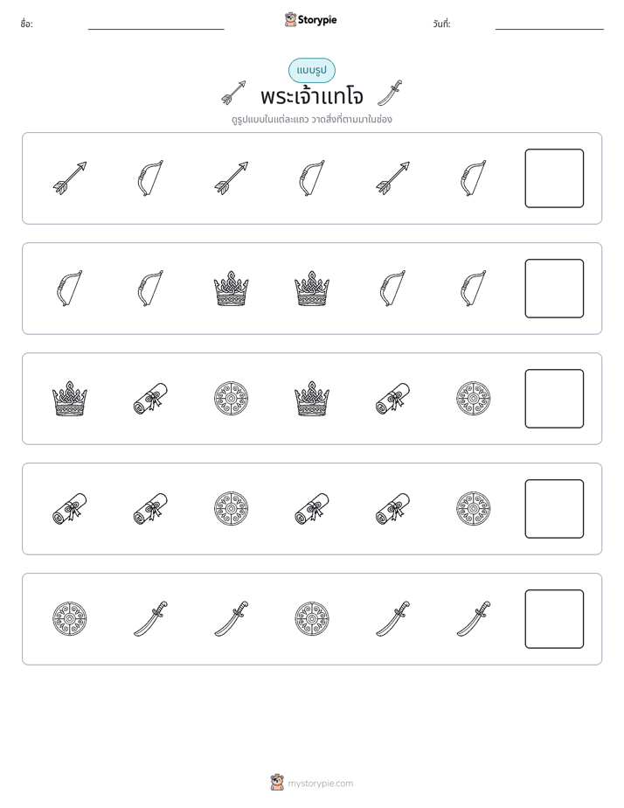Click the empty answer box in row two
The width and height of the screenshot is (624, 808).
pyautogui.click(x=554, y=289)
